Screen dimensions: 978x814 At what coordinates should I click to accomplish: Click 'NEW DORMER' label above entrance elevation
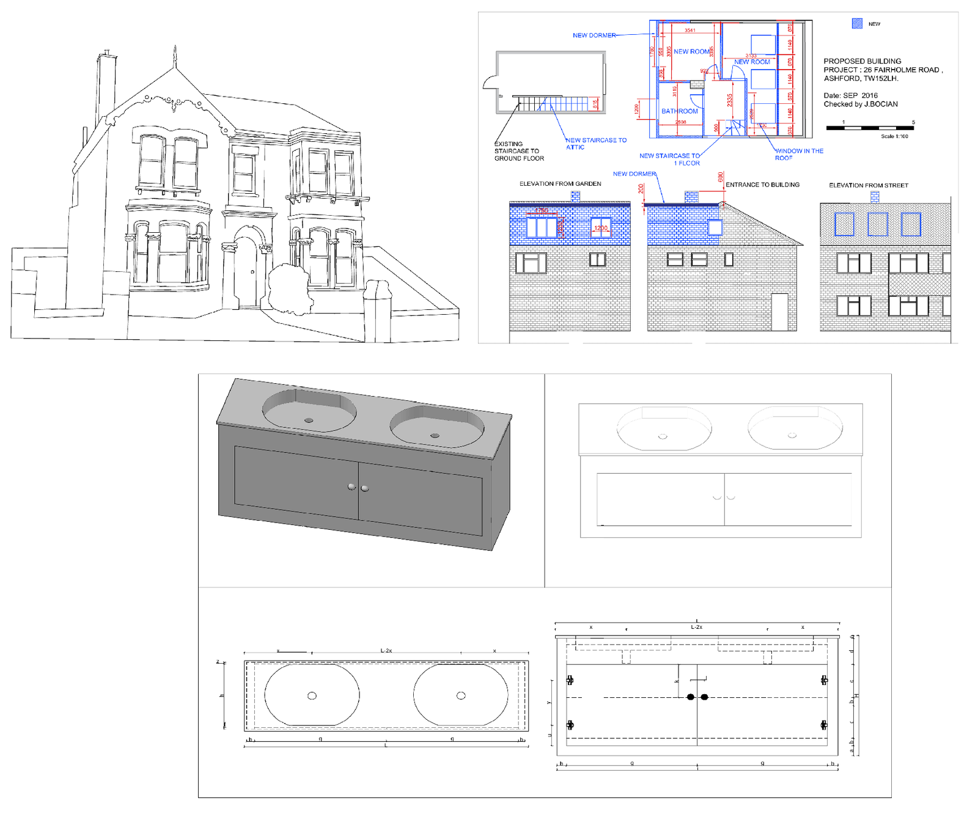point(634,174)
